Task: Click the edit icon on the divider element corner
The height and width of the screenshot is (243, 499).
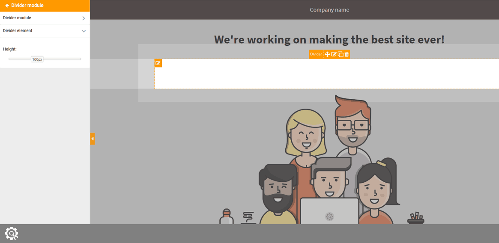Action: point(158,63)
